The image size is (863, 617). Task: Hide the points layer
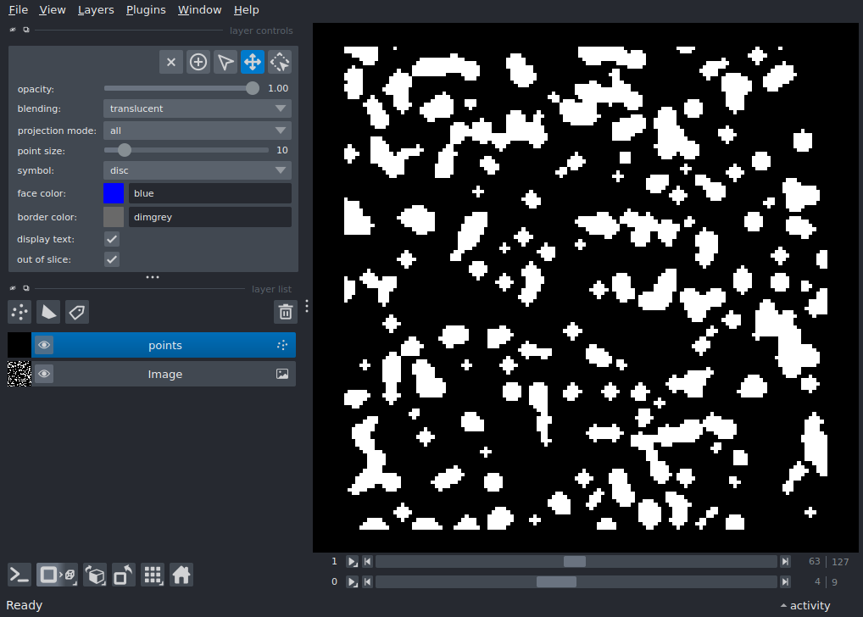[x=43, y=345]
